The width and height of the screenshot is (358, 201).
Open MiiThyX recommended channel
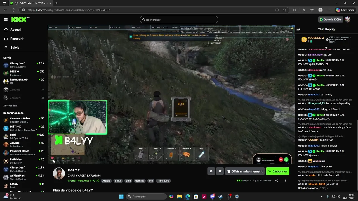coord(24,128)
